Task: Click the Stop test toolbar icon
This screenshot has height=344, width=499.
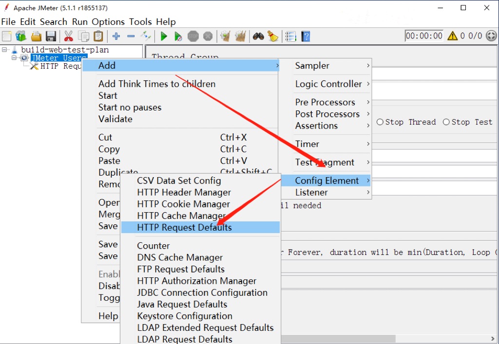Action: (x=193, y=36)
